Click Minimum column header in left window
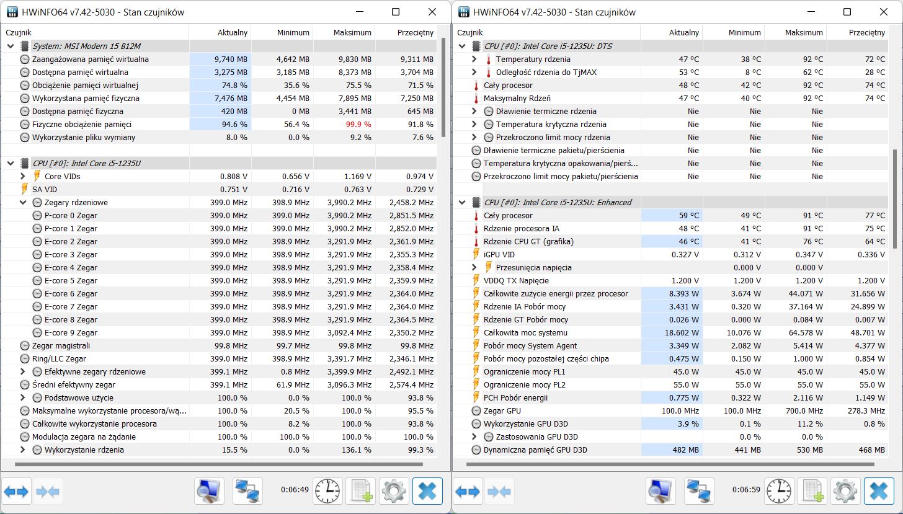 pos(282,32)
